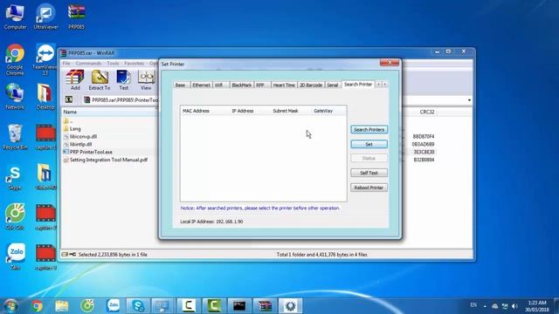Click the WinRAR View toolbar icon

coord(146,79)
